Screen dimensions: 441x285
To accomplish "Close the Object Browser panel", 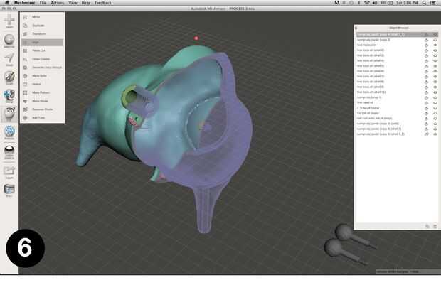I will click(x=356, y=28).
